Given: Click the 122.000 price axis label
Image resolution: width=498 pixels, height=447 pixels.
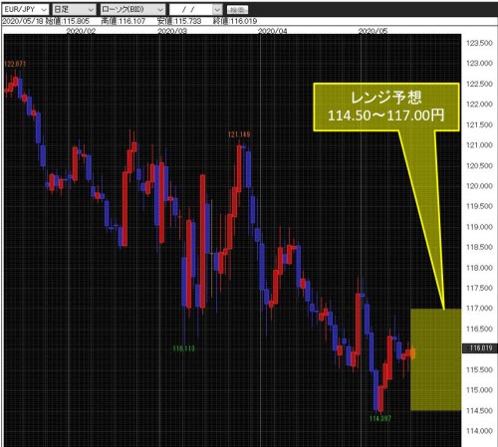Looking at the screenshot, I should click(x=479, y=105).
